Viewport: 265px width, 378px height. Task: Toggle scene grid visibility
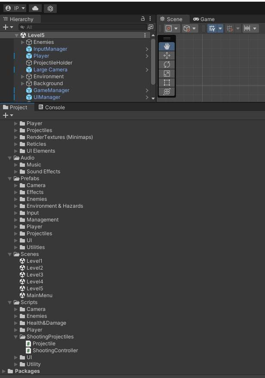pos(212,28)
